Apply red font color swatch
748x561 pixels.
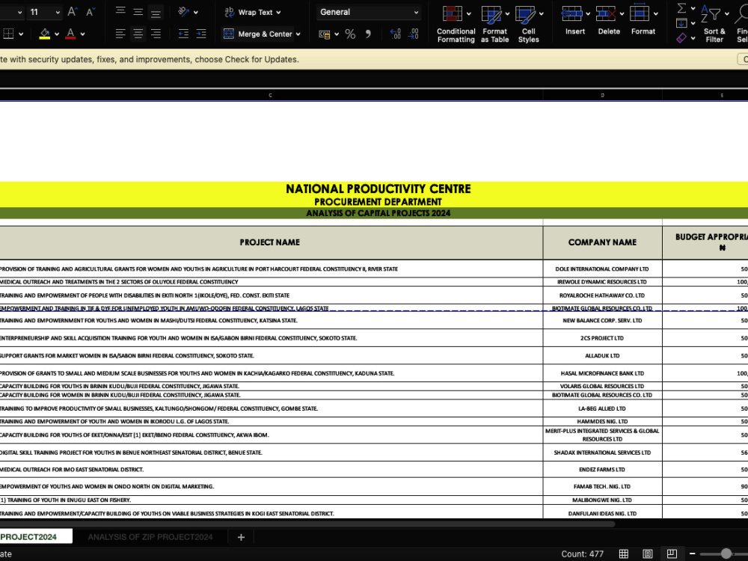tap(70, 34)
